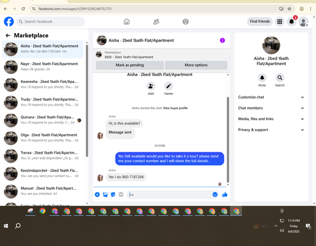Viewport: 316px width, 246px height.
Task: Click message 'Yes i do 860-7181264'
Action: coord(126,177)
